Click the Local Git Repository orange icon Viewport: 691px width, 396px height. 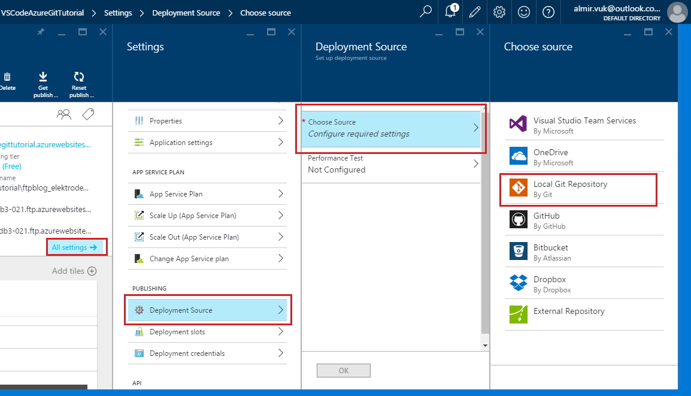coord(519,188)
